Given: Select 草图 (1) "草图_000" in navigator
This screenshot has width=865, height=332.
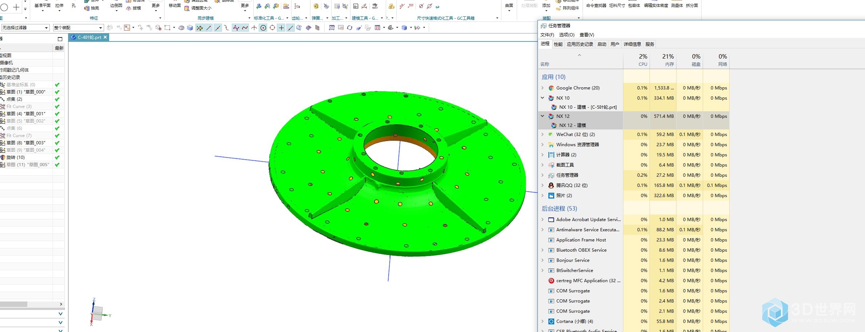Looking at the screenshot, I should 26,92.
